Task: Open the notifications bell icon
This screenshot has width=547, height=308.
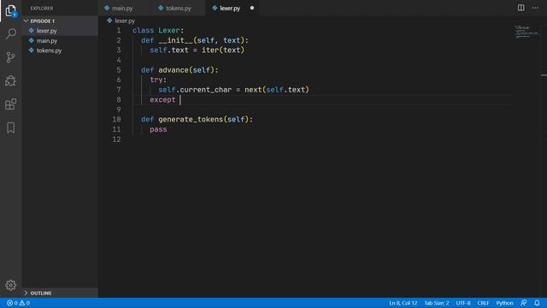Action: point(537,303)
